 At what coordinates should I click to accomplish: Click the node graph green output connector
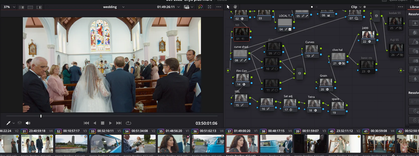point(401,71)
